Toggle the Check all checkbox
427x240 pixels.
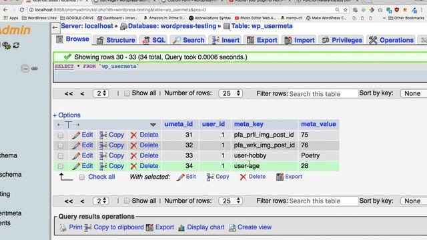click(81, 177)
